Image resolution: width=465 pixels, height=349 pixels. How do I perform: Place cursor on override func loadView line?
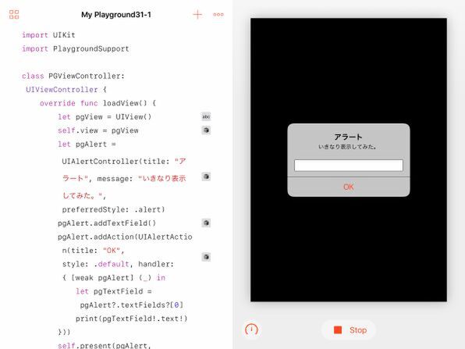pyautogui.click(x=98, y=103)
